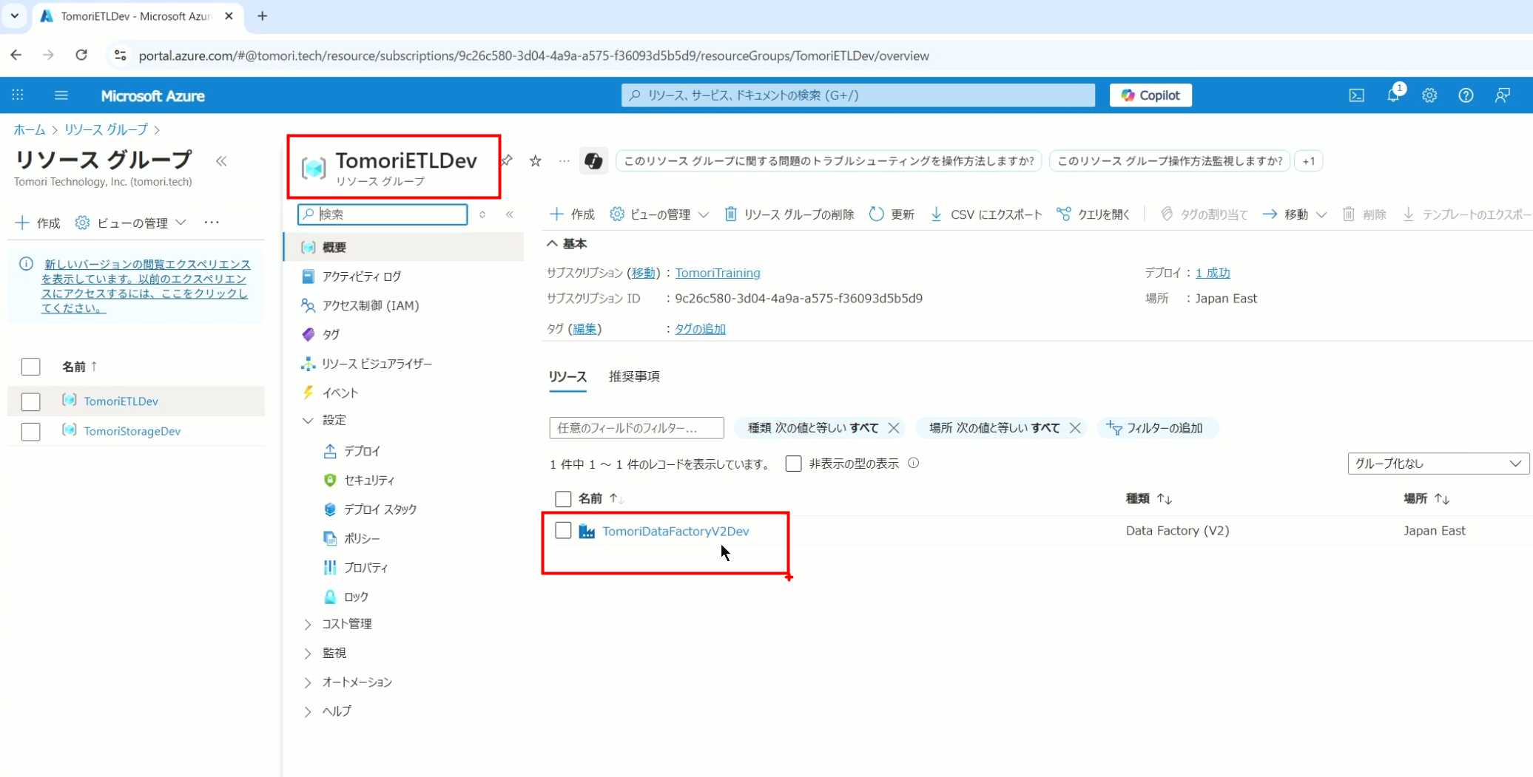The width and height of the screenshot is (1533, 777).
Task: Favorite TomoriETLDev with star icon
Action: pyautogui.click(x=536, y=161)
